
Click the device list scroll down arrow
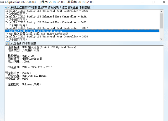pyautogui.click(x=161, y=39)
